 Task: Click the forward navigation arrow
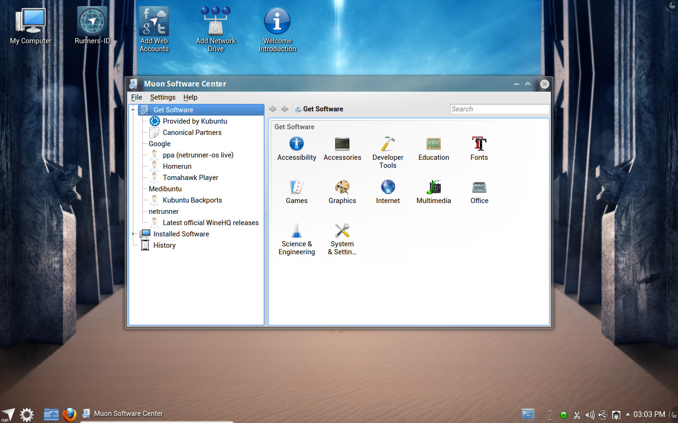coord(285,109)
